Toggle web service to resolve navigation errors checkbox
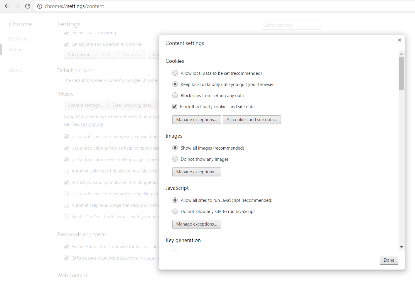Image resolution: width=415 pixels, height=281 pixels. (x=66, y=137)
